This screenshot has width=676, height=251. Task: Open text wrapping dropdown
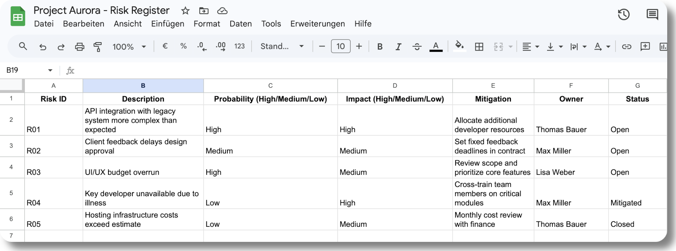click(578, 46)
